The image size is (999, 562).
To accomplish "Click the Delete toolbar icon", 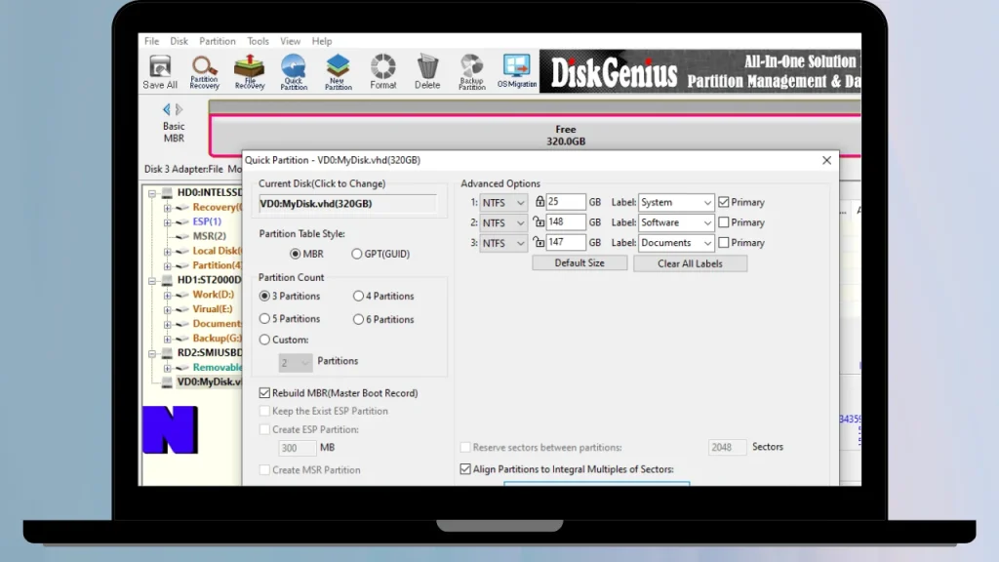I will [427, 71].
